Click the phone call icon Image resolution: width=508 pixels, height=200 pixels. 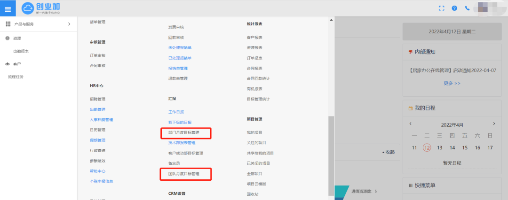(x=467, y=8)
